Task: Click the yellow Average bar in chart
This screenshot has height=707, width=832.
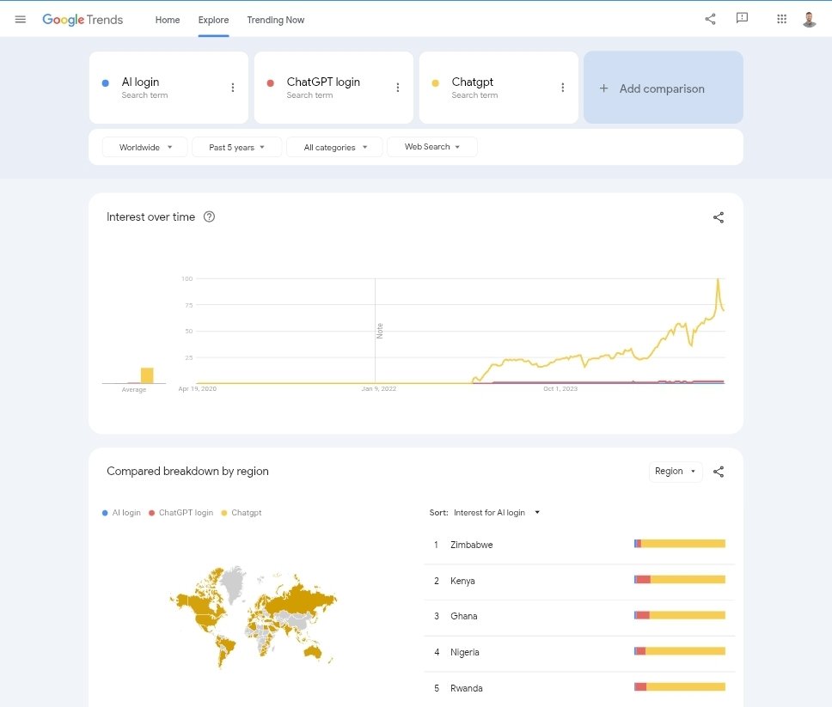Action: 147,375
